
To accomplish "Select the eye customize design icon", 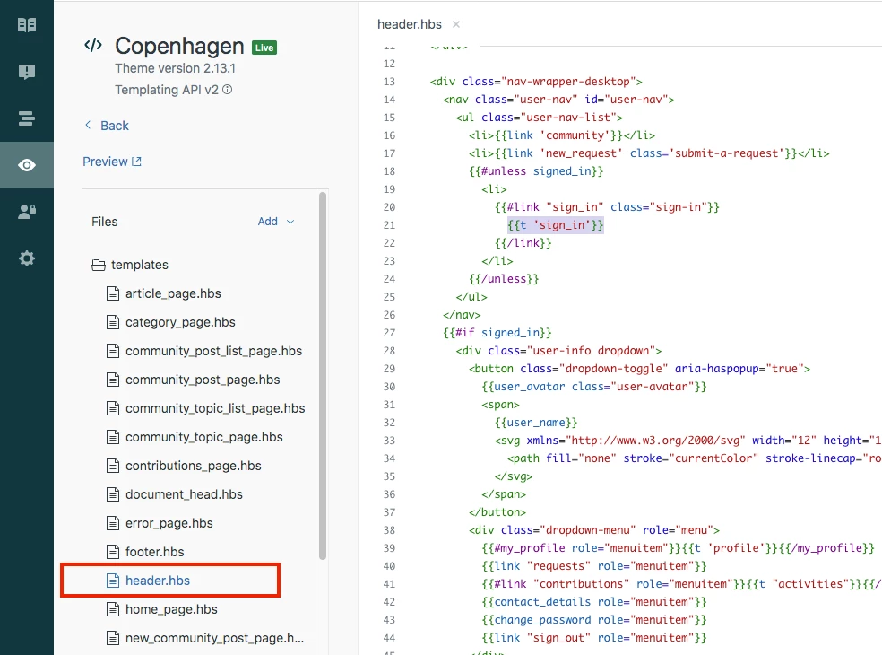I will pos(26,165).
